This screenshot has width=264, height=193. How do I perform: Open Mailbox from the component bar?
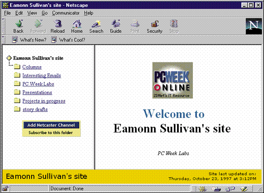(216, 189)
